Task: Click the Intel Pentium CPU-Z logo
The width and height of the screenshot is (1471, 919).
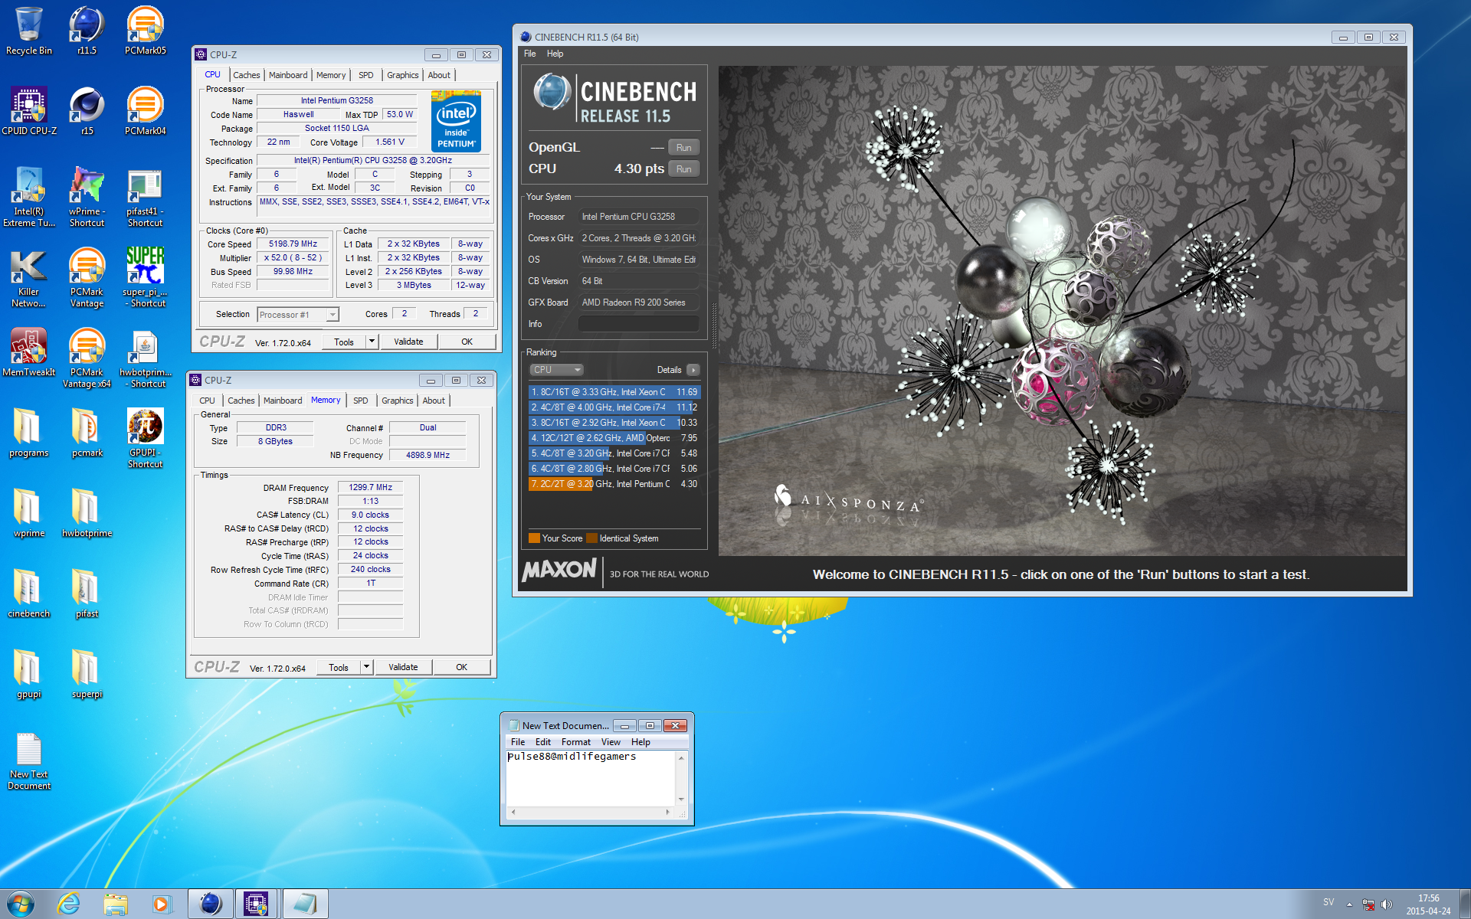Action: pos(456,121)
